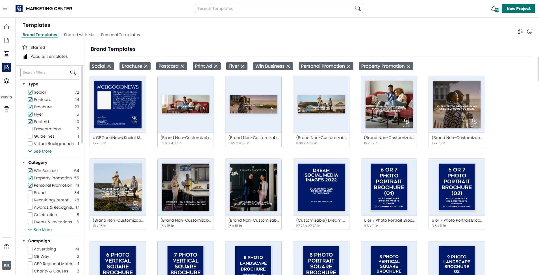The width and height of the screenshot is (539, 275).
Task: Click the New Project button
Action: 518,8
